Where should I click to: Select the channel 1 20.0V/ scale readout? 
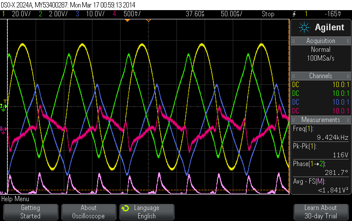[x=21, y=14]
